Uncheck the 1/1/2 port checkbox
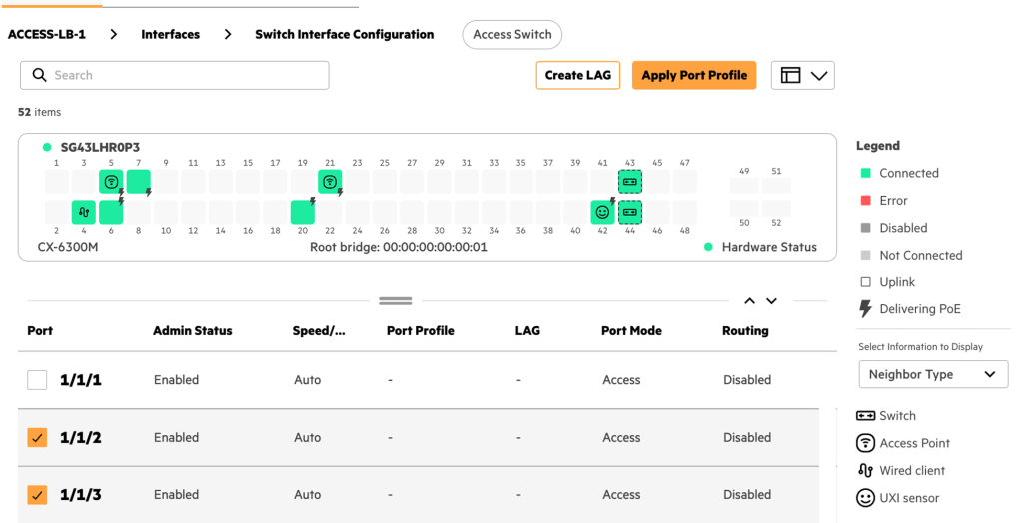The height and width of the screenshot is (523, 1023). click(x=37, y=437)
